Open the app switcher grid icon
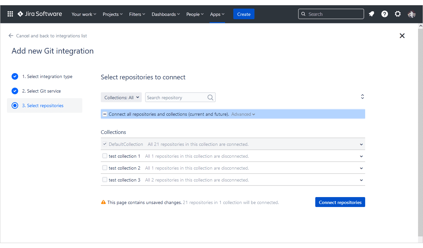Viewport: 423px width, 248px height. click(10, 14)
